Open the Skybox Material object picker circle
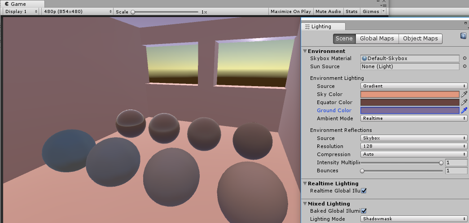 click(465, 58)
